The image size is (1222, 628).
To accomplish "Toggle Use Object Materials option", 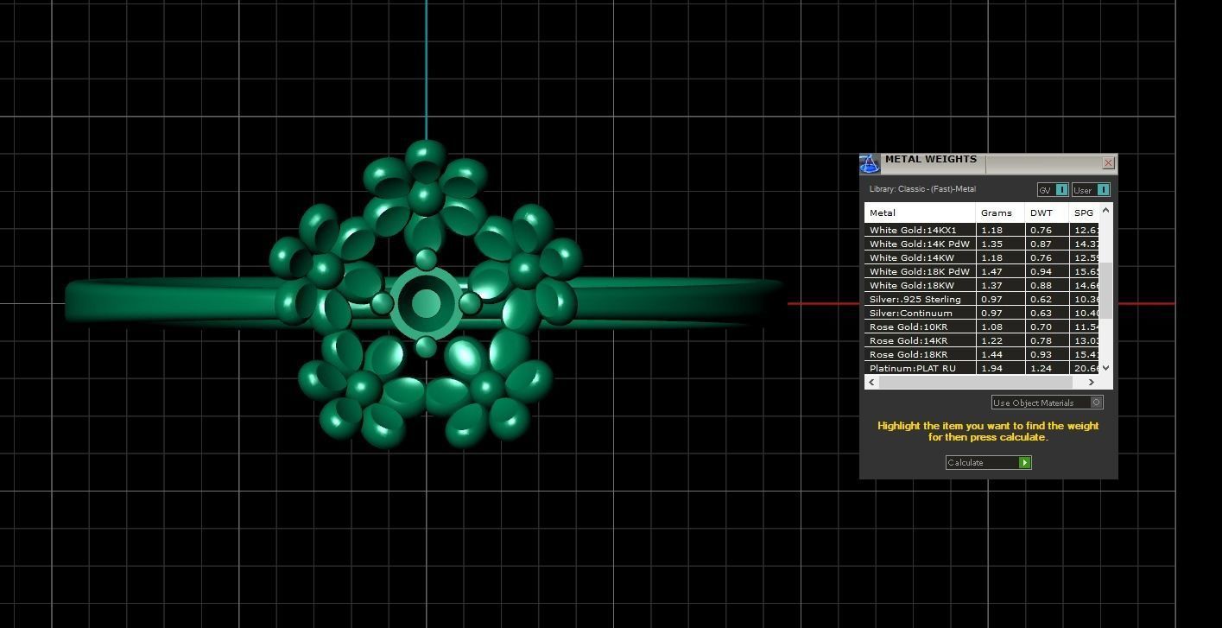I will 1047,403.
